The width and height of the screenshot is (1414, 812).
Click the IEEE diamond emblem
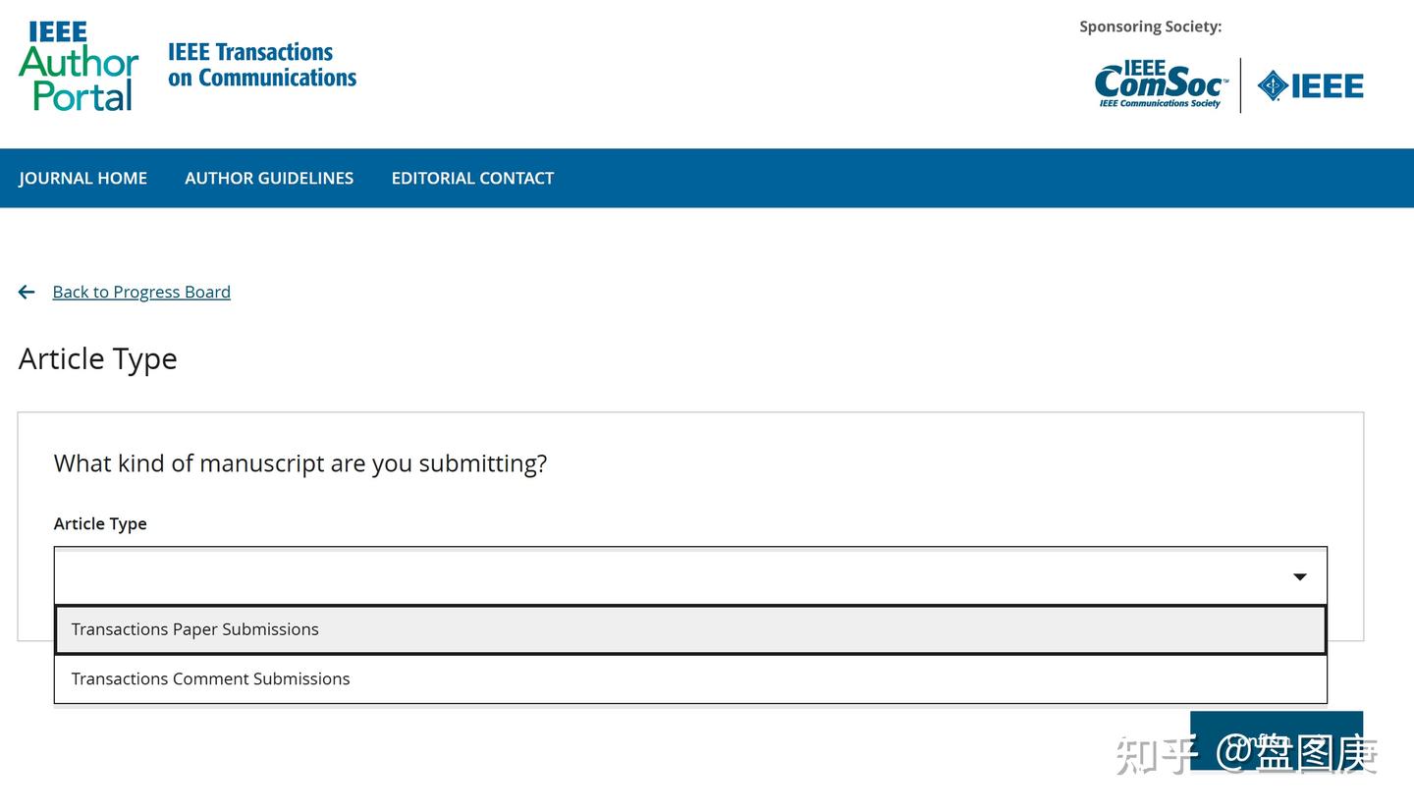point(1273,85)
